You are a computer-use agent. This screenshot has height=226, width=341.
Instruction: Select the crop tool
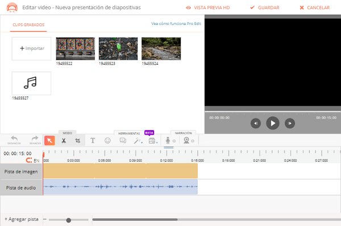point(78,141)
